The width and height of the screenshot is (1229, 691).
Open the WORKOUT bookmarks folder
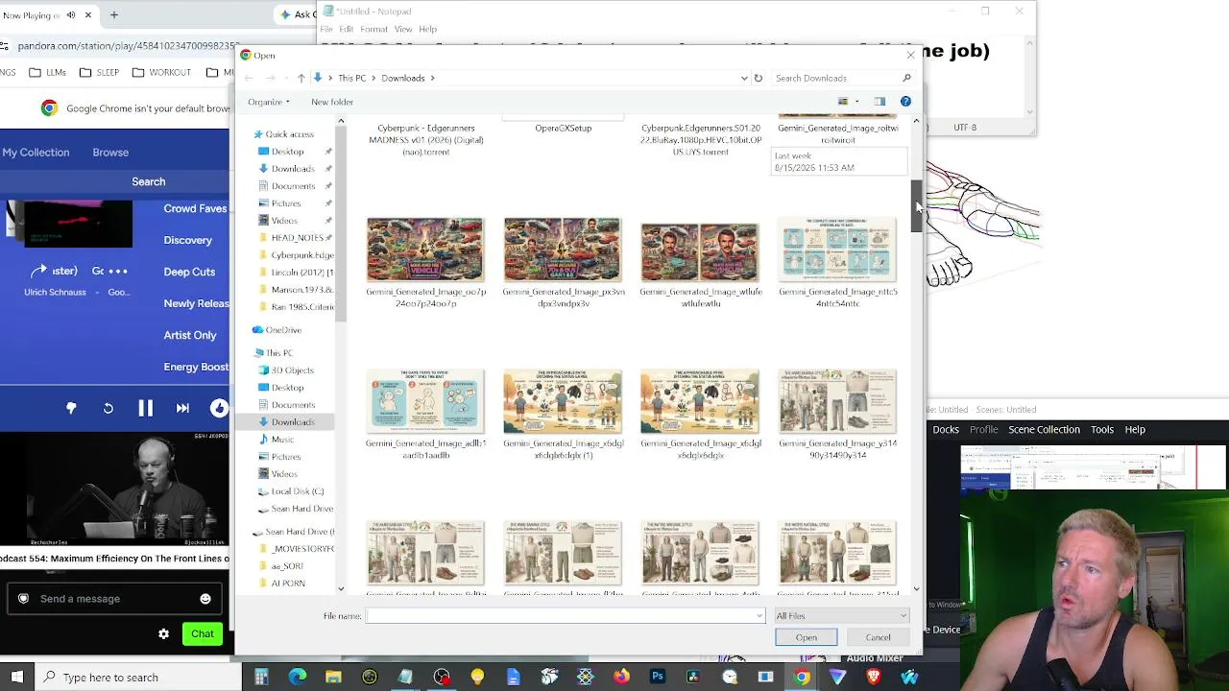(x=160, y=72)
